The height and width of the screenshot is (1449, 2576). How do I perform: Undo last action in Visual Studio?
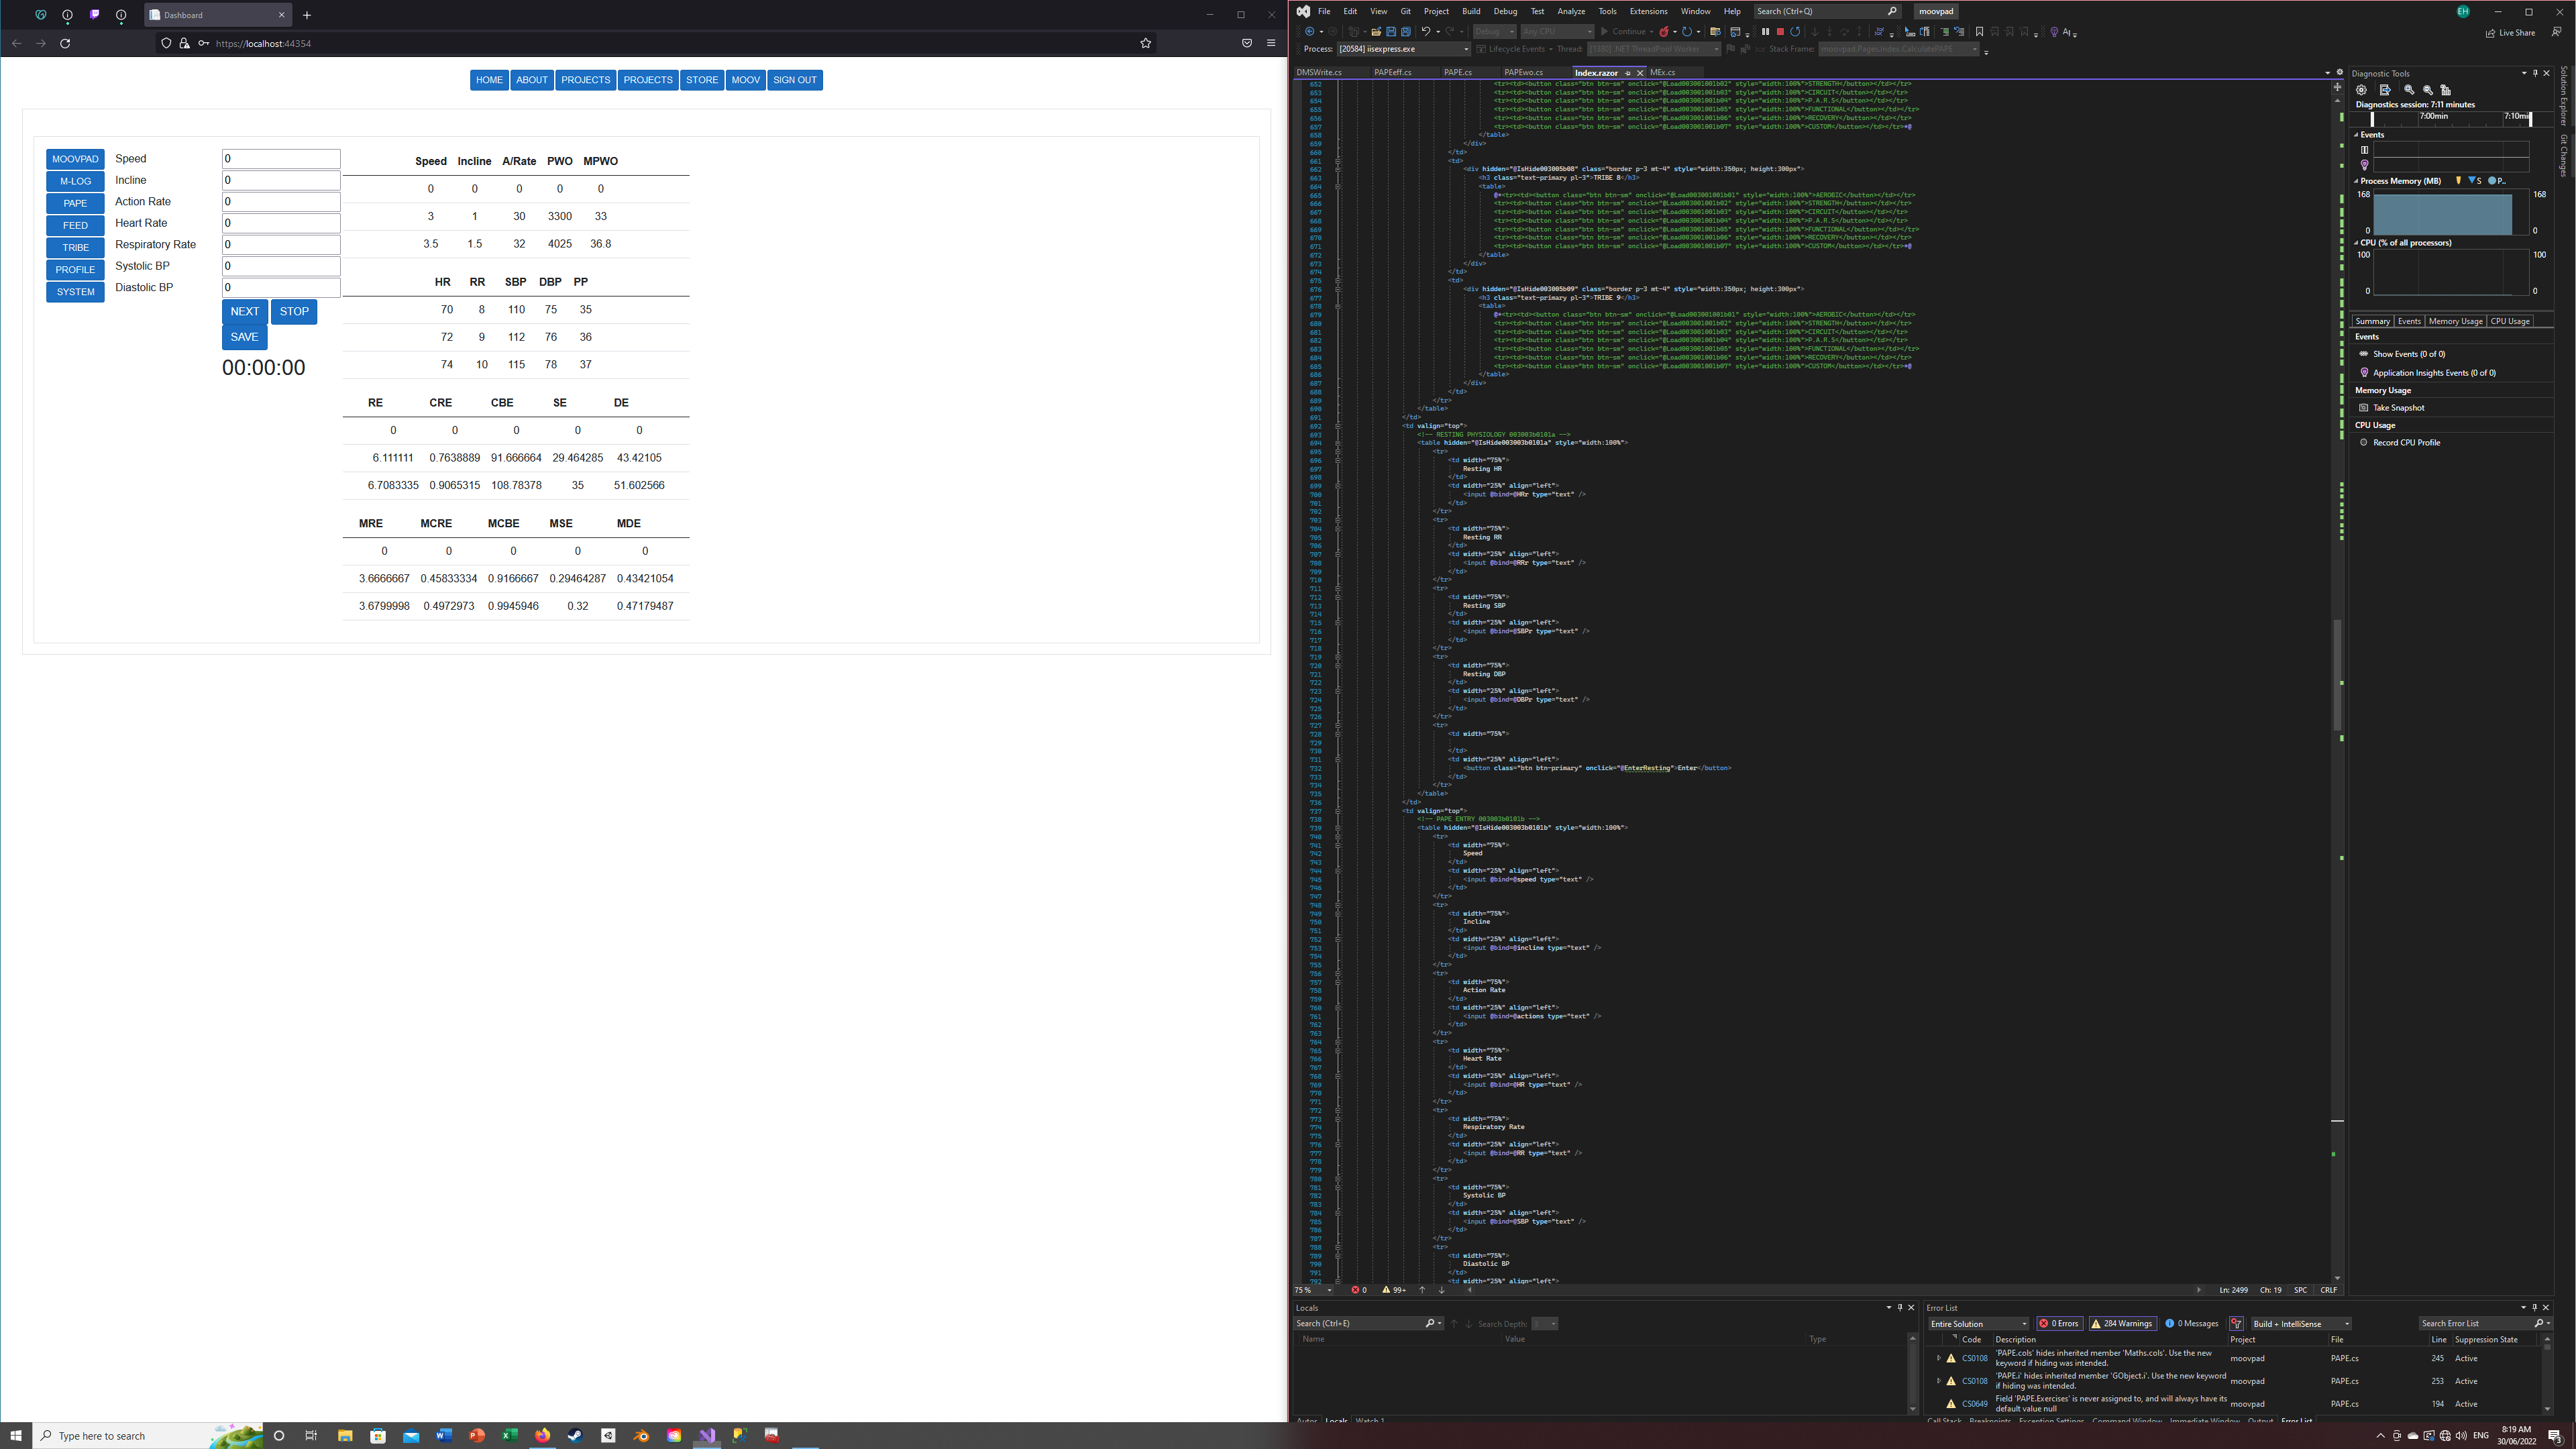tap(1426, 31)
